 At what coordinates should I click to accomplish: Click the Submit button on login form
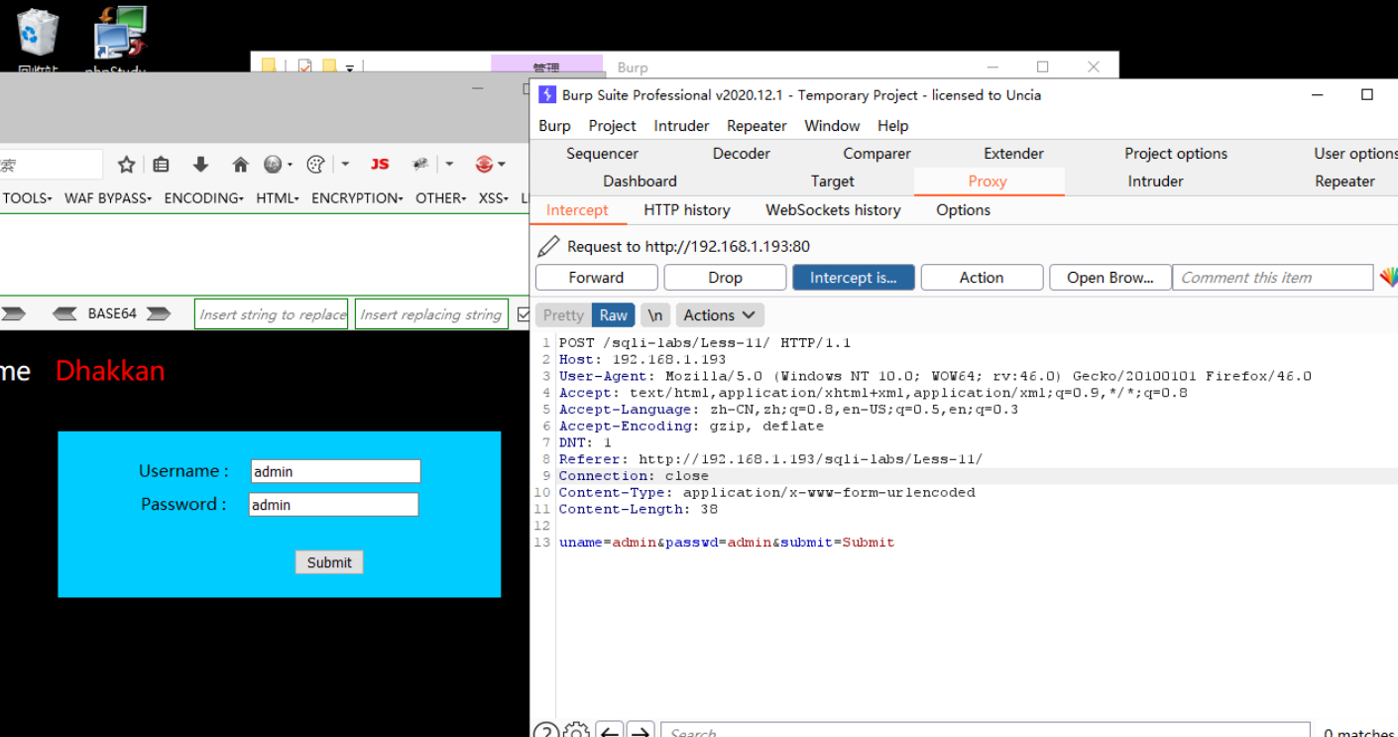click(329, 562)
